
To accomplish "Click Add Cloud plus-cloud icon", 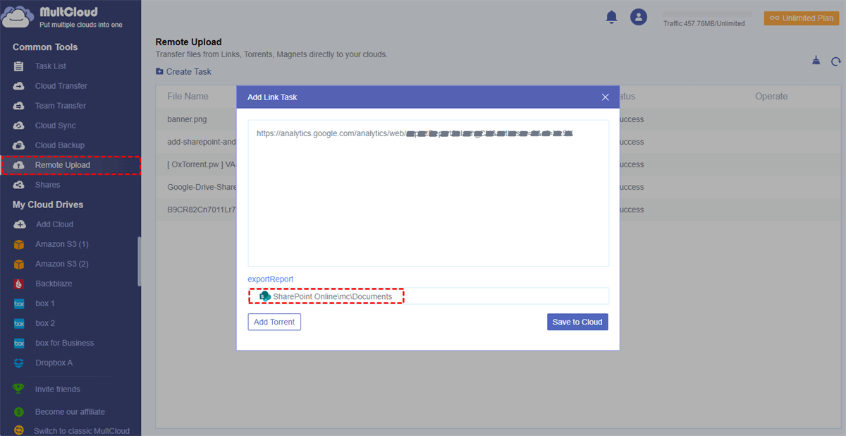I will pyautogui.click(x=19, y=224).
